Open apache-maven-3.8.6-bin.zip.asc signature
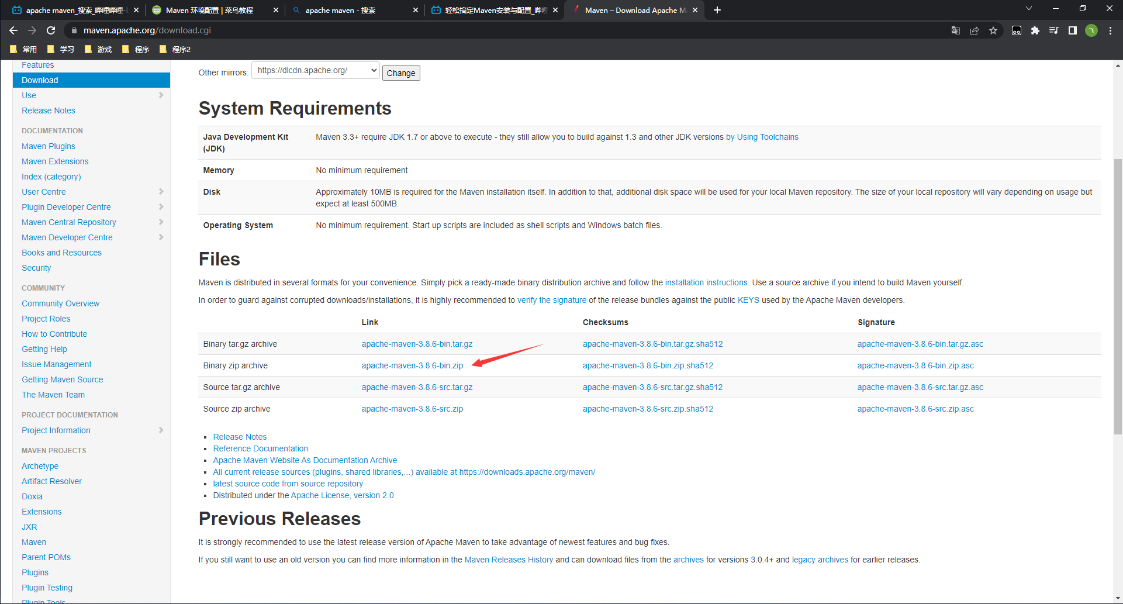The width and height of the screenshot is (1123, 604). (x=915, y=365)
